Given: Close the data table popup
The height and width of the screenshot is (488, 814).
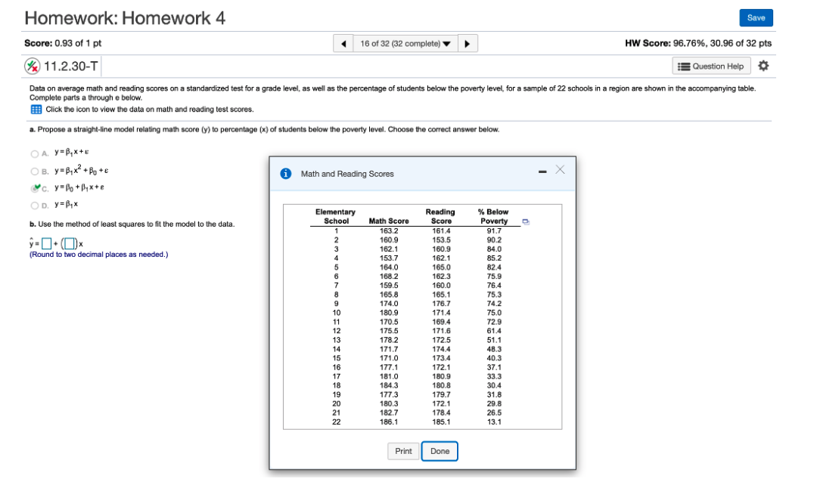Looking at the screenshot, I should coord(560,171).
